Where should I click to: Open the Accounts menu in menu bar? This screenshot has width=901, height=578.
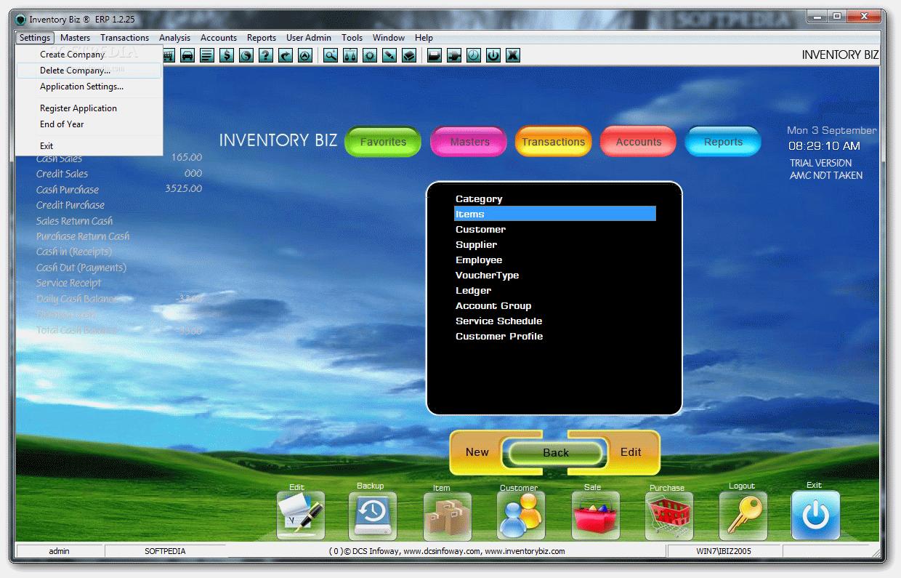click(219, 38)
